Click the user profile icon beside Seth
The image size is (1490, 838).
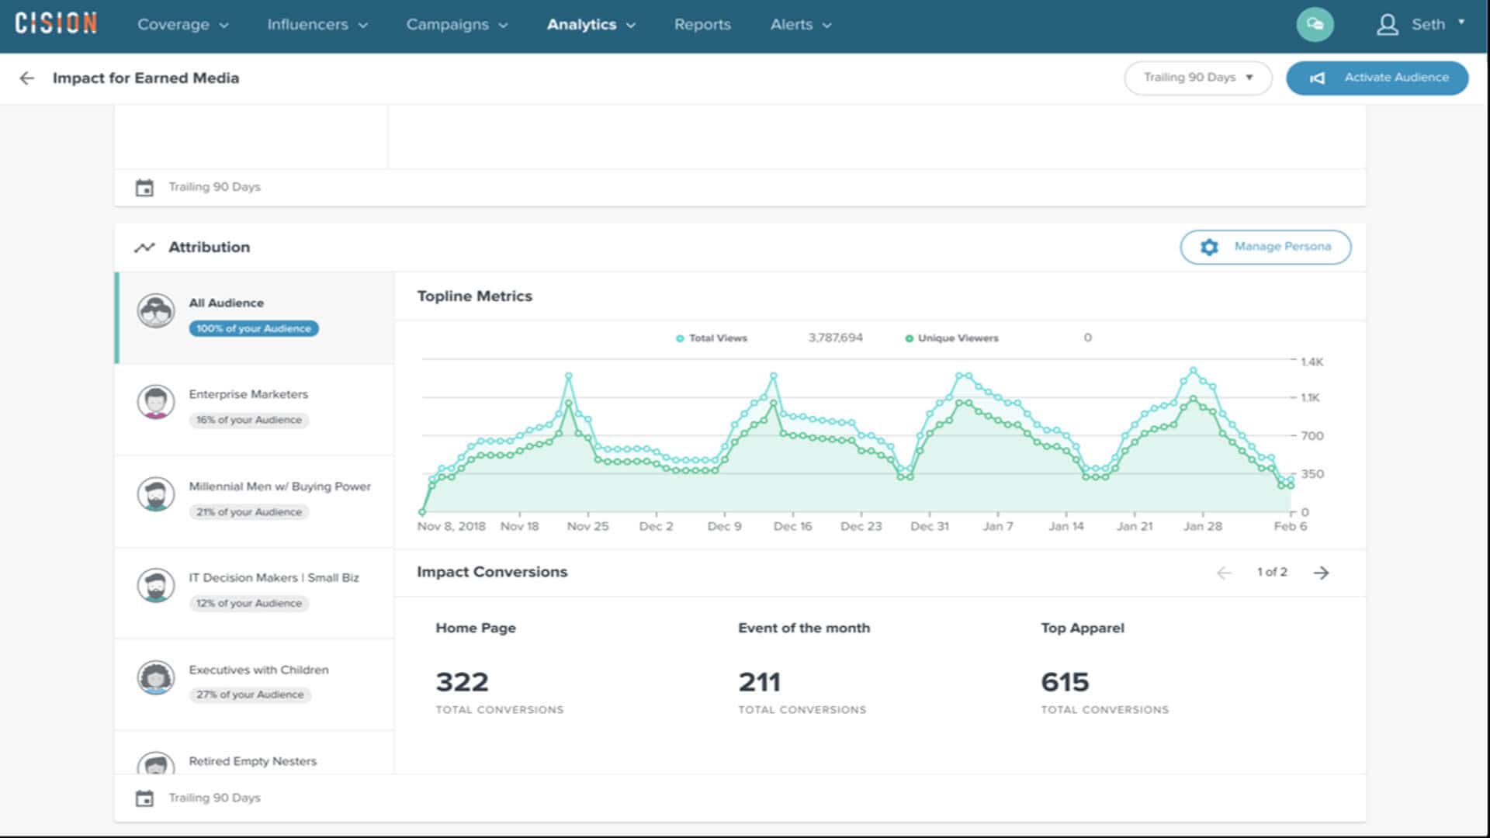coord(1388,24)
